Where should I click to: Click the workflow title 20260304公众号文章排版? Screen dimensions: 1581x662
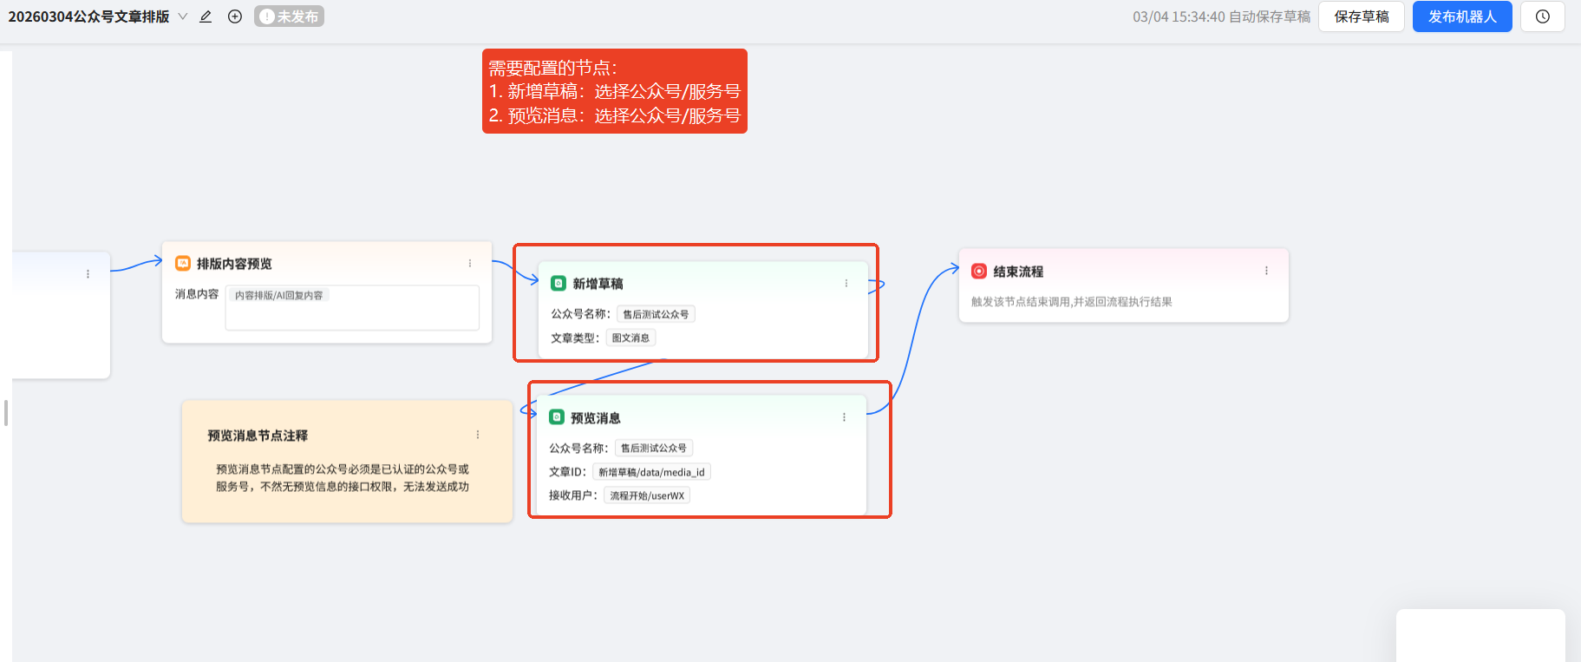(88, 16)
